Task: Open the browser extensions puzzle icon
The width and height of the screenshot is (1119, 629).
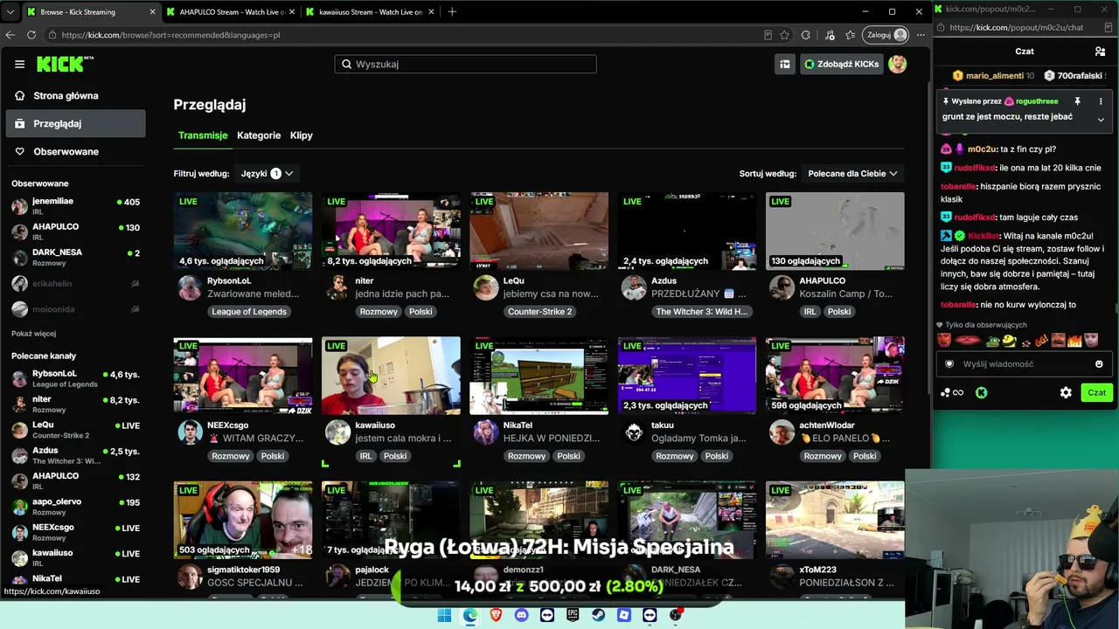Action: [806, 35]
